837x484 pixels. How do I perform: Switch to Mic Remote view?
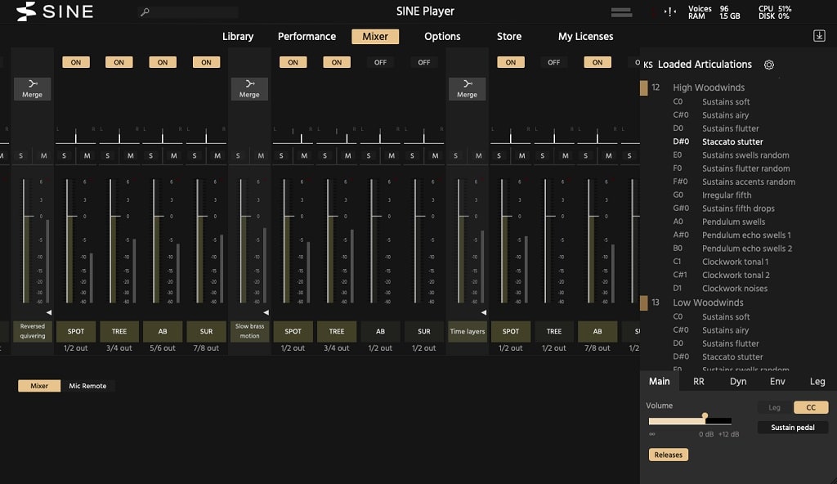[x=87, y=386]
